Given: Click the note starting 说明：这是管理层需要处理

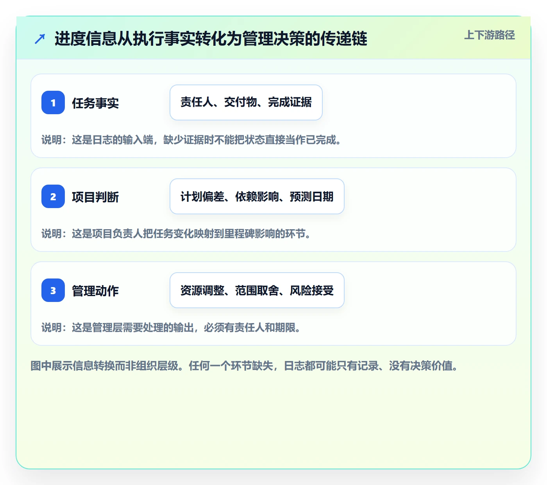Looking at the screenshot, I should click(171, 328).
